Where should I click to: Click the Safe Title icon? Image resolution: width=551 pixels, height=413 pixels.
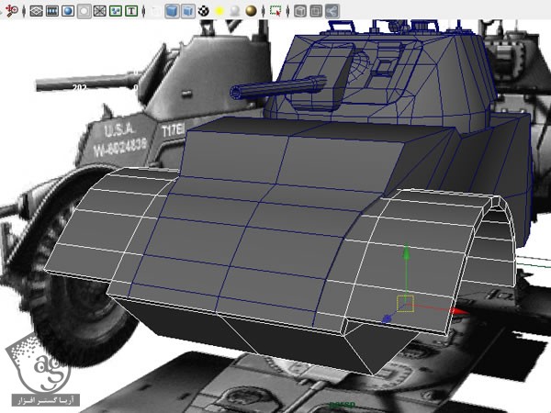pos(132,12)
